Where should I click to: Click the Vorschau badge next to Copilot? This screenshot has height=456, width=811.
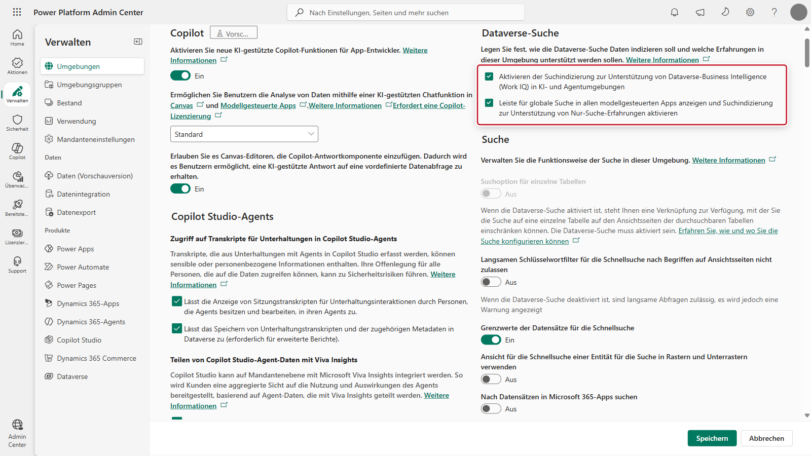234,33
